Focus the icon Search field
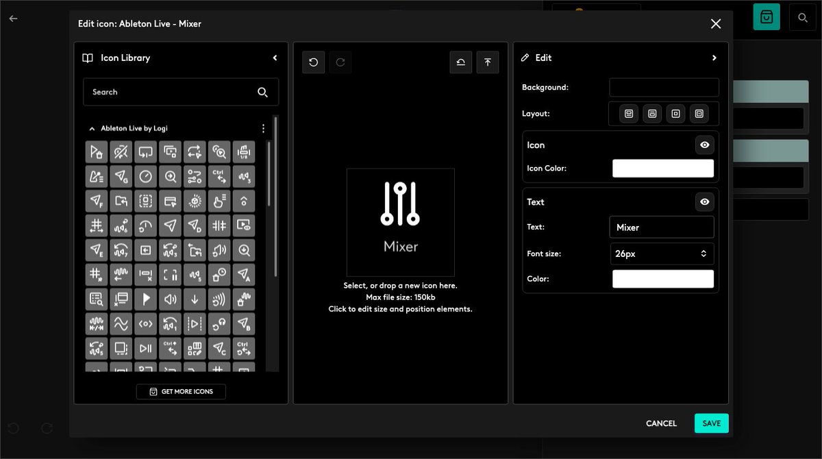This screenshot has height=459, width=822. click(181, 92)
